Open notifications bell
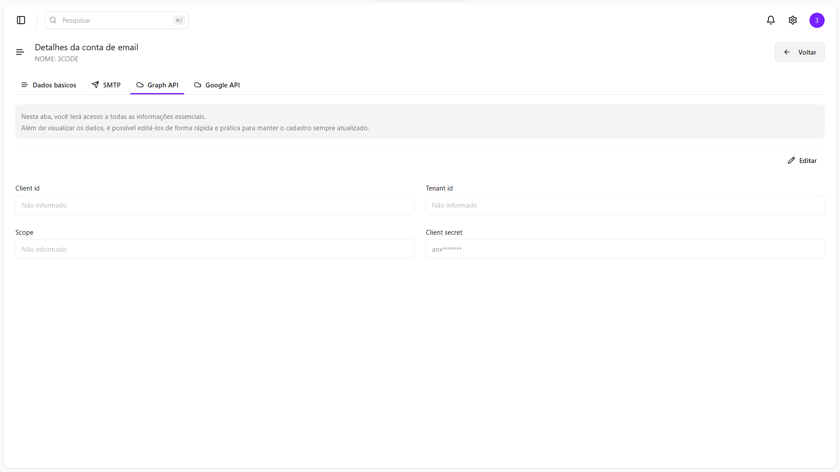Image resolution: width=840 pixels, height=472 pixels. (x=771, y=20)
